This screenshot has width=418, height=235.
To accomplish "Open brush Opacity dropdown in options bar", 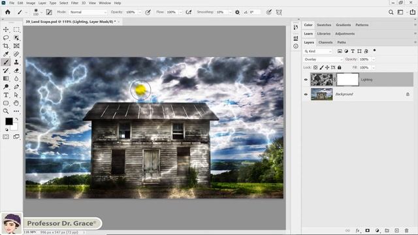I will pyautogui.click(x=140, y=12).
